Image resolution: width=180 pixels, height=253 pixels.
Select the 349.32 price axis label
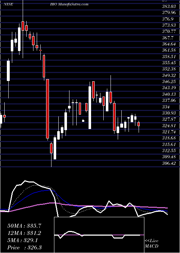tap(168, 75)
